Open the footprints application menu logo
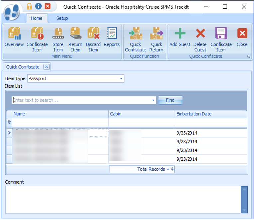This screenshot has height=220, width=254. coord(12,13)
